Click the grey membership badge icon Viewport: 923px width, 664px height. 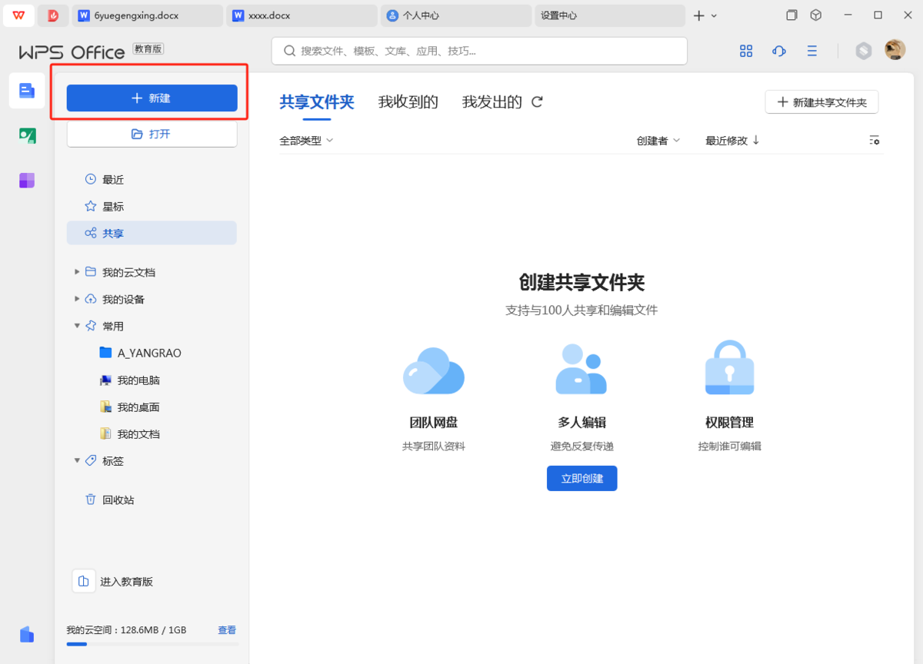coord(863,51)
